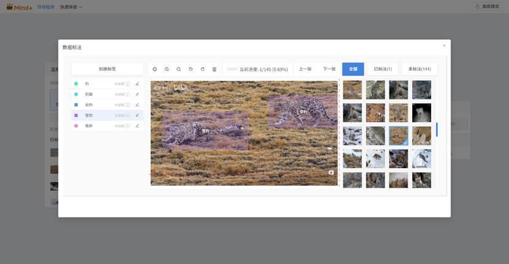Delete annotation with the trash icon
Image resolution: width=509 pixels, height=264 pixels.
point(214,69)
